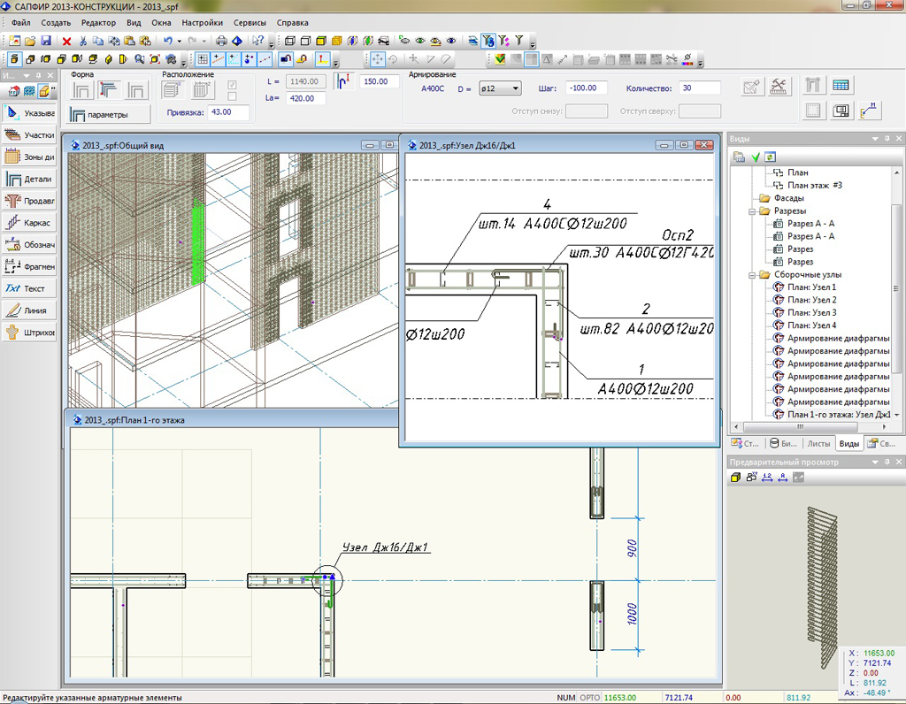The image size is (906, 704).
Task: Click the table icon in parameters panel
Action: coord(841,86)
